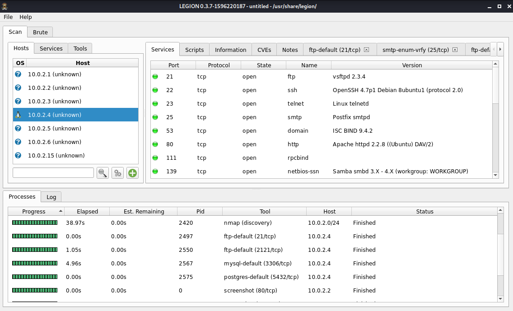Screen dimensions: 513x311
Task: Switch to the Brute tab
Action: [x=40, y=32]
